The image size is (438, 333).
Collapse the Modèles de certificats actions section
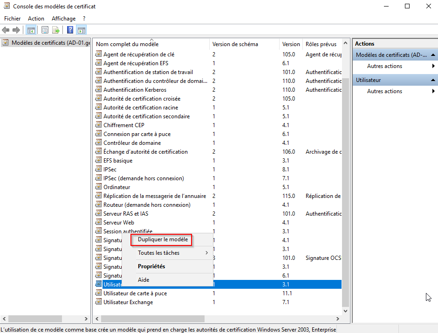[432, 55]
